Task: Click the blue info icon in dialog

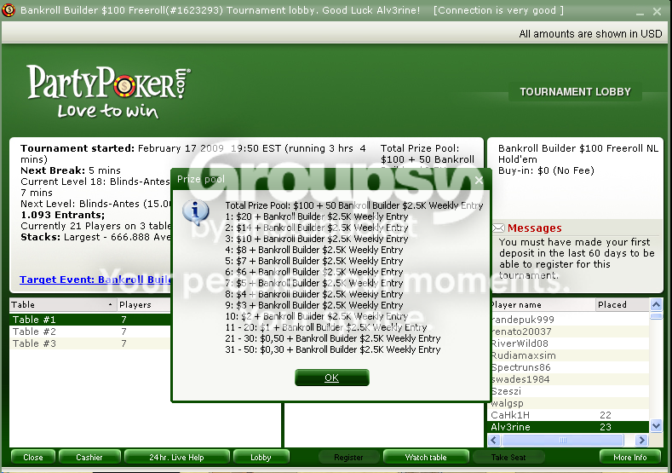Action: click(x=196, y=213)
